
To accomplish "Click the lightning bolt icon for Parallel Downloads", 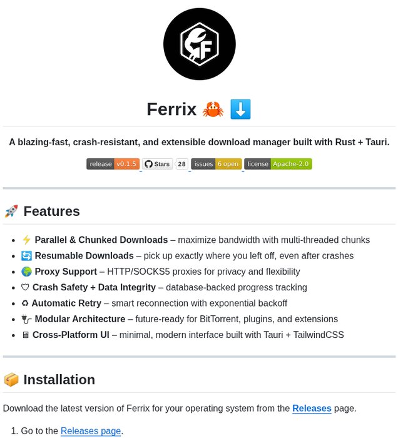I will click(x=26, y=240).
